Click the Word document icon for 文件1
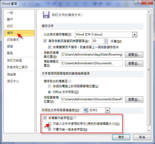This screenshot has height=144, width=155. 86,110
